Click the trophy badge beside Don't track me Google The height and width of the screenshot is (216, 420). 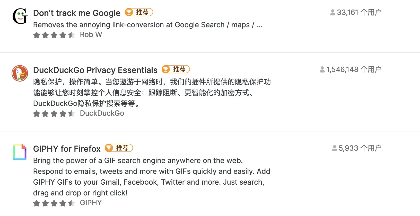click(139, 12)
